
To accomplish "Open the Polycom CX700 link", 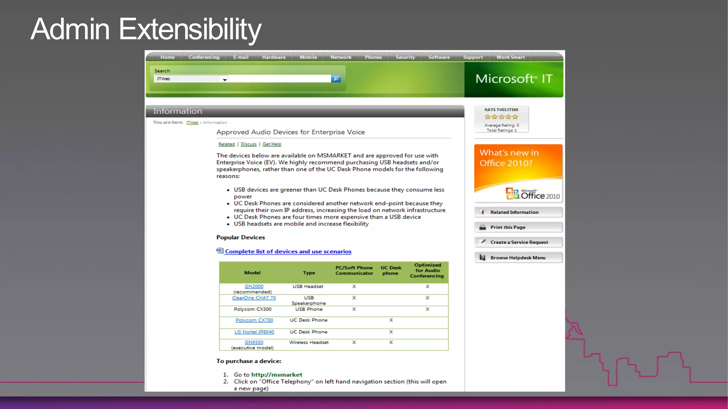I will point(254,320).
